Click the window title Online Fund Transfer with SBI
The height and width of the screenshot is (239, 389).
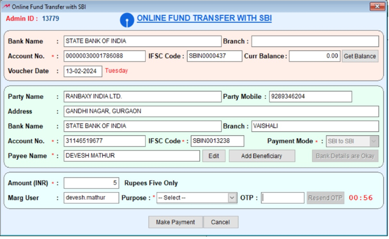point(49,7)
